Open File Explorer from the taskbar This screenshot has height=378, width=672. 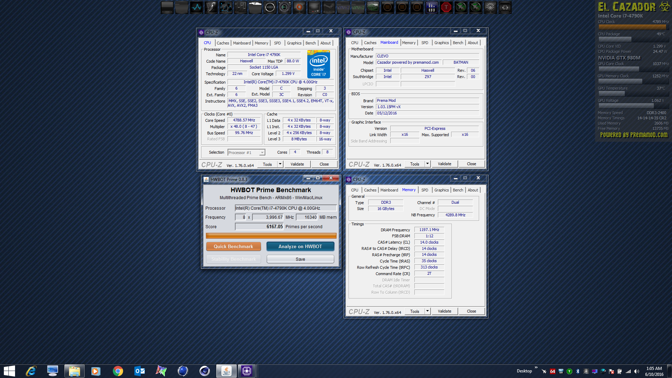[x=74, y=371]
